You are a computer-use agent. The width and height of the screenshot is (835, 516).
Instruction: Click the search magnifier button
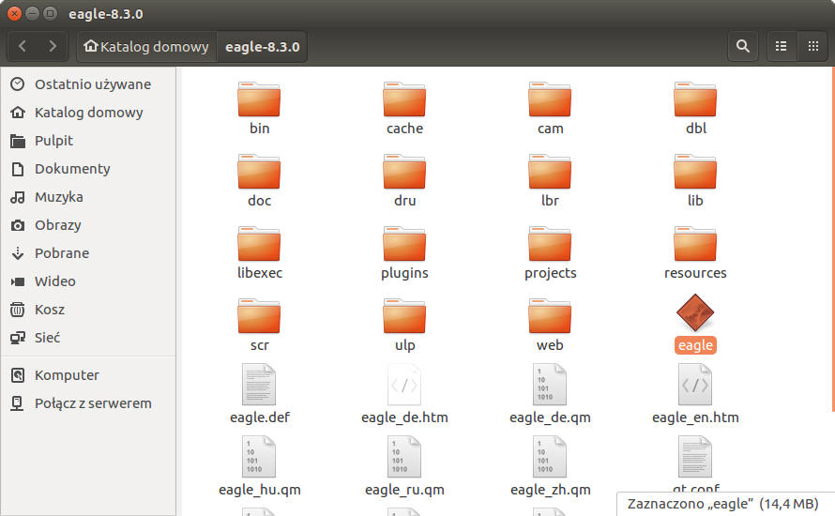[743, 46]
